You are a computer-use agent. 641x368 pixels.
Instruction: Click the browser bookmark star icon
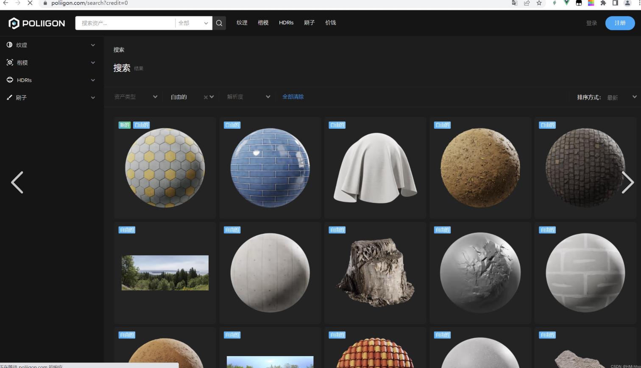point(539,3)
